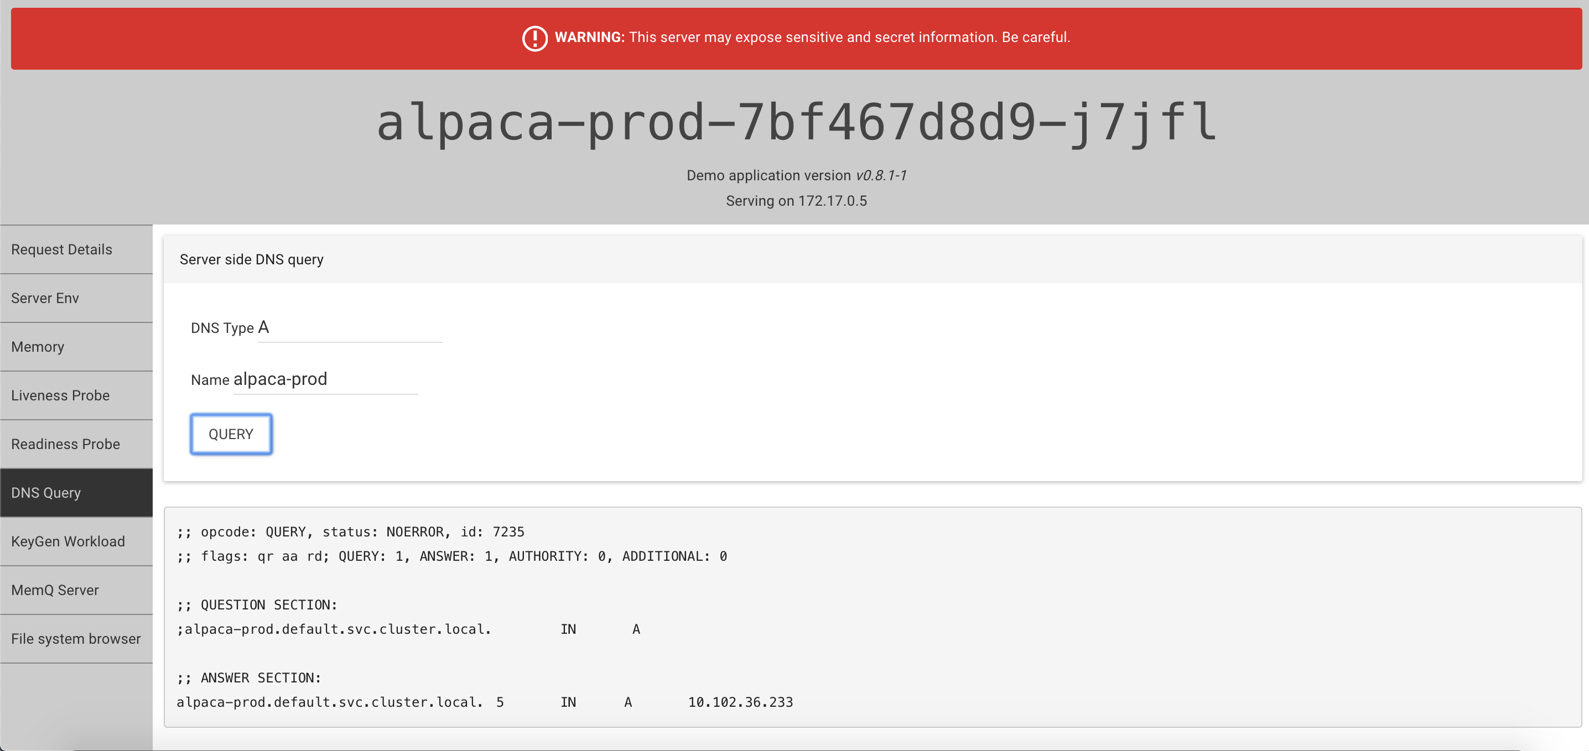Click the Liveness Probe sidebar icon
Screen dimensions: 1589x751
(x=76, y=395)
